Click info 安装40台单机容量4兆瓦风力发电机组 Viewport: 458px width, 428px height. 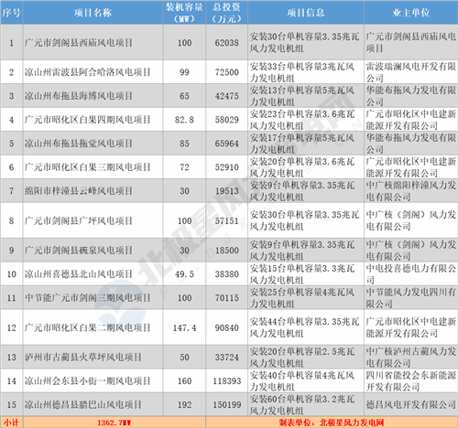click(302, 381)
